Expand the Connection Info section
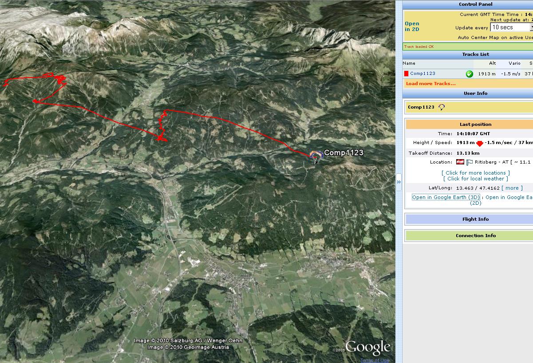 coord(475,235)
